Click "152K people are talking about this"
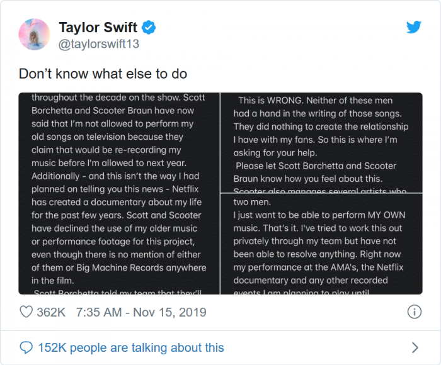 pos(130,347)
